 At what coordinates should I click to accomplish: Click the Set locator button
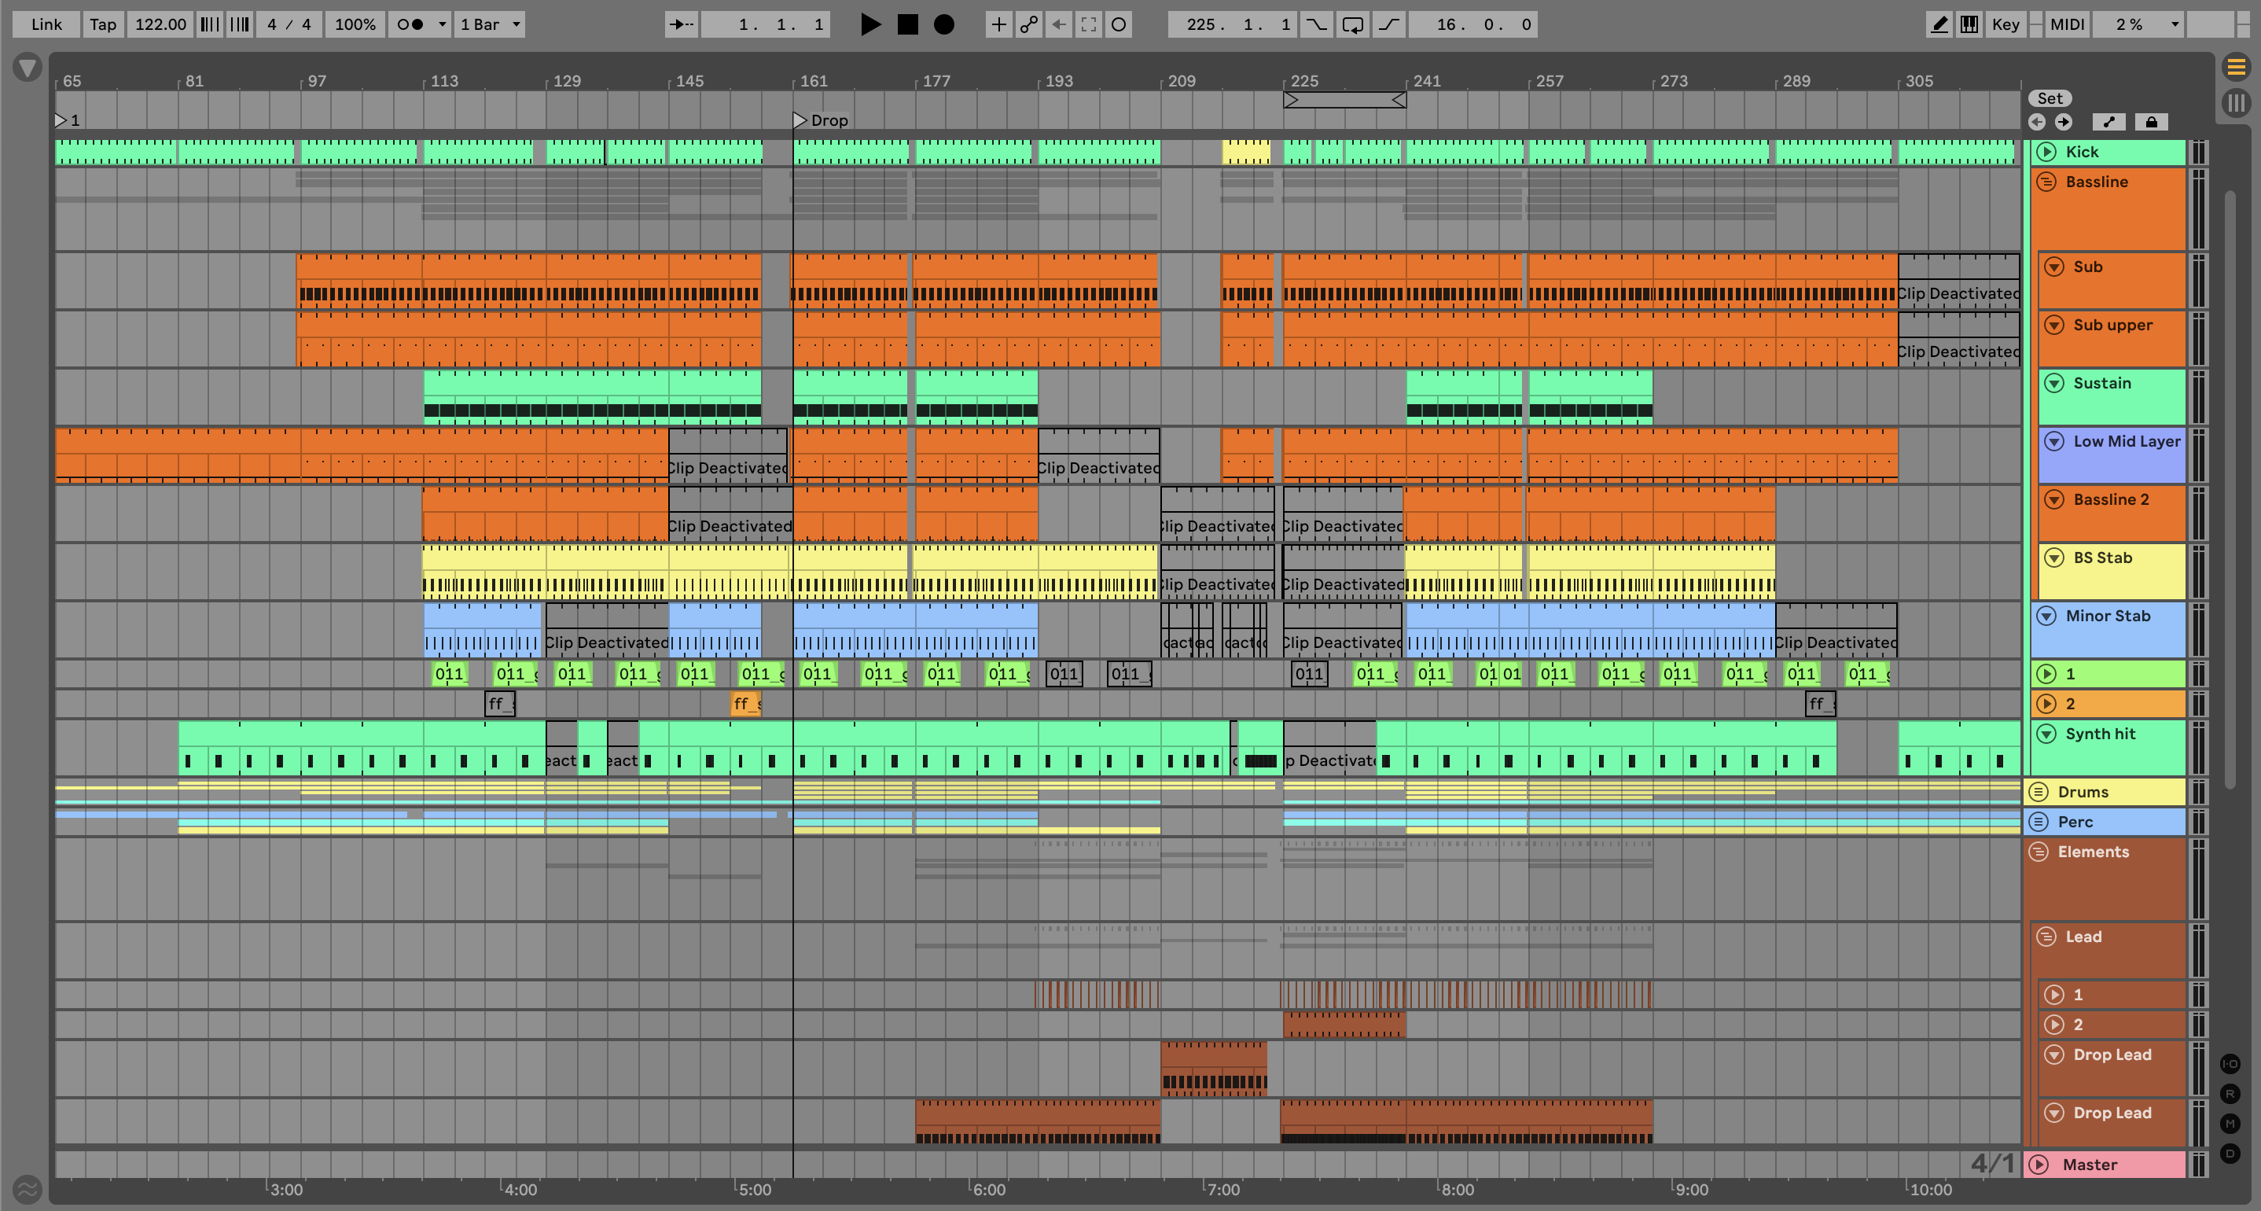pos(2050,98)
